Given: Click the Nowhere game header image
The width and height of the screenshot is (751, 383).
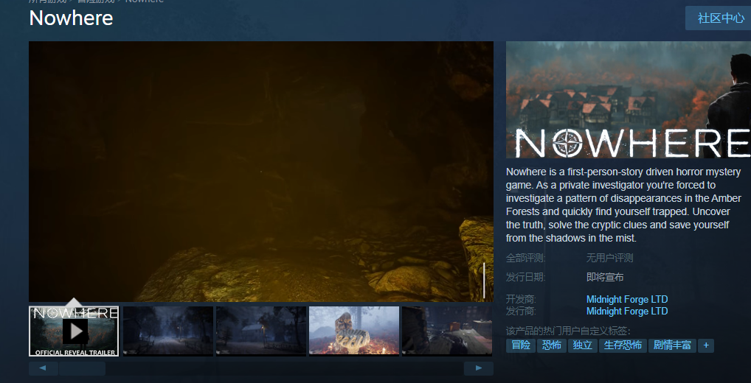Looking at the screenshot, I should tap(629, 99).
